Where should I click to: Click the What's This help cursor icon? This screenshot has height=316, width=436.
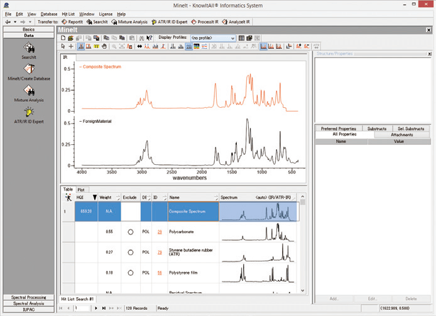point(150,38)
